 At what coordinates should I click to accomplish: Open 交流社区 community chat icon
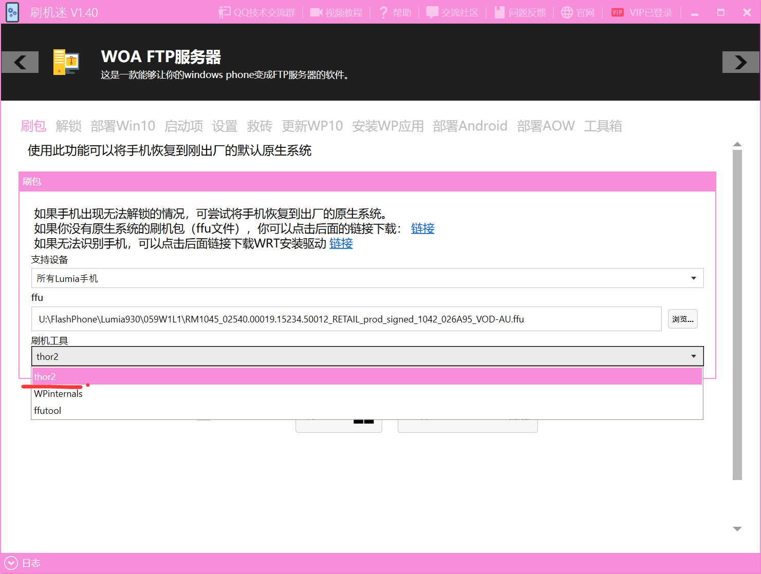tap(432, 12)
